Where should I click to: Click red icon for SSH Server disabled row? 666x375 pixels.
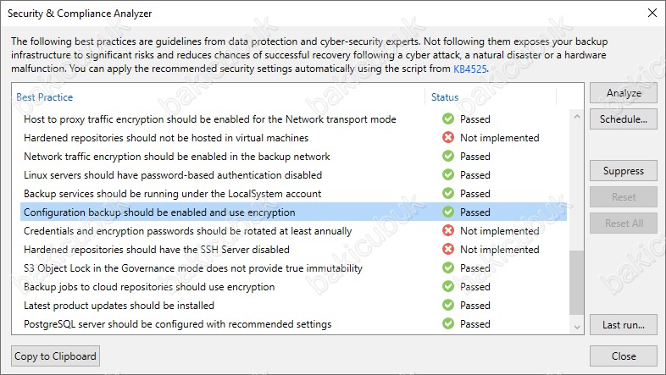(x=447, y=249)
